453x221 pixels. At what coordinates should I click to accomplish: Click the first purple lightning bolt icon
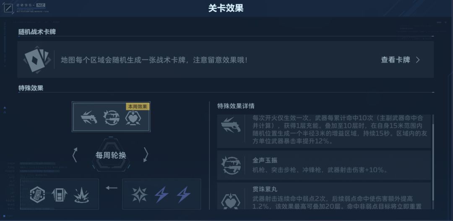tap(161, 195)
